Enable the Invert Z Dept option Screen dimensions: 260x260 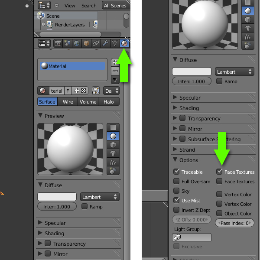pyautogui.click(x=176, y=210)
